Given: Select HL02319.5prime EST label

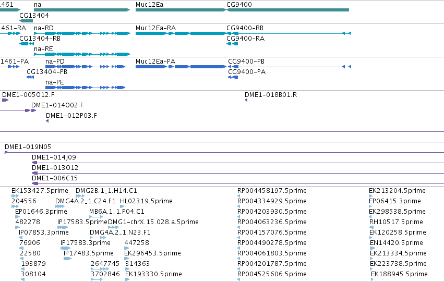Looking at the screenshot, I should pos(147,201).
